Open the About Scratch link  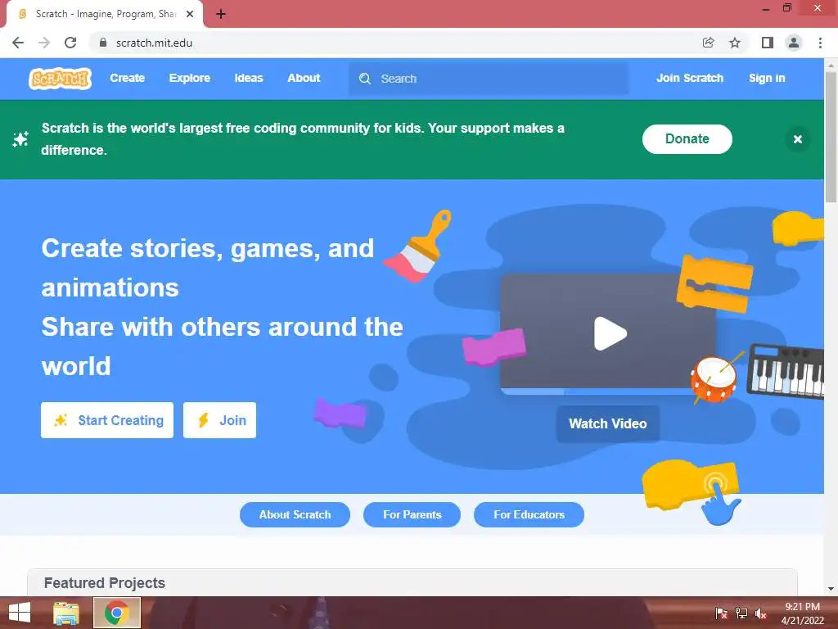(x=295, y=514)
